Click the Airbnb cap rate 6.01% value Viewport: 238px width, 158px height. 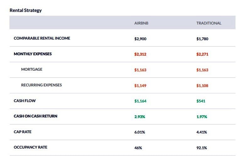140,132
